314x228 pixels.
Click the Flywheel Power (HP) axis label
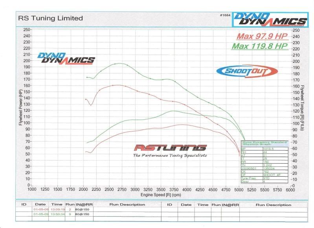pyautogui.click(x=20, y=107)
